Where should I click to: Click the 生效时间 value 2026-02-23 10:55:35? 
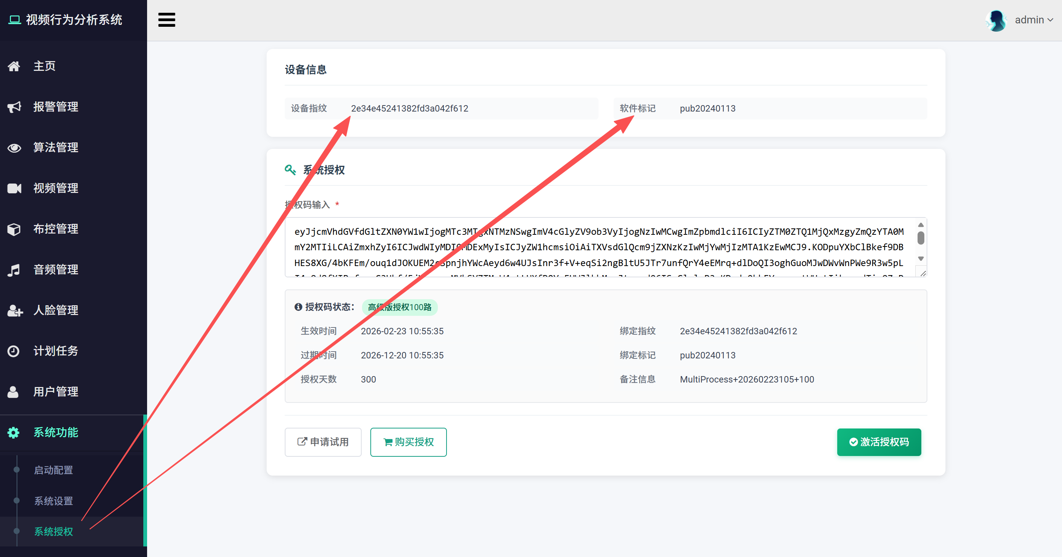click(x=402, y=331)
